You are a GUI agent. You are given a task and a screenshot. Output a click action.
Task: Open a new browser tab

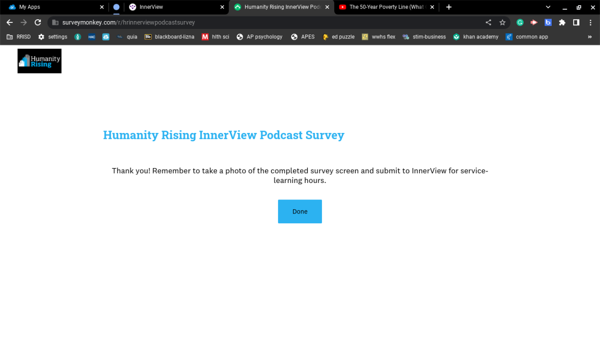(449, 7)
